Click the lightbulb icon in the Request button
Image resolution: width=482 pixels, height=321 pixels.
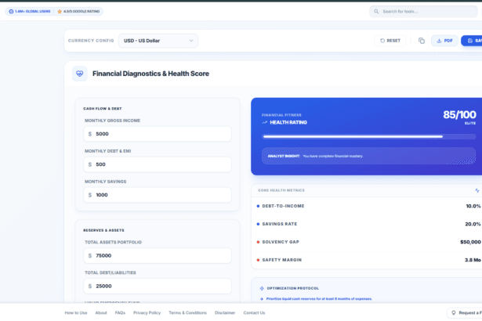click(454, 312)
